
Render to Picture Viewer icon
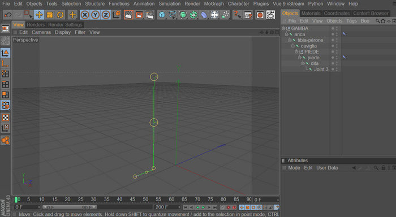[139, 15]
